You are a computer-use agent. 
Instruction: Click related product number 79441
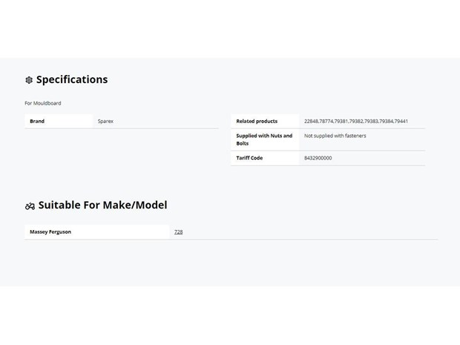click(x=401, y=121)
